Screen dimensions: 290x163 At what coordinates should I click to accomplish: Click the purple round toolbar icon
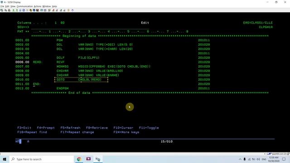[x=72, y=10]
